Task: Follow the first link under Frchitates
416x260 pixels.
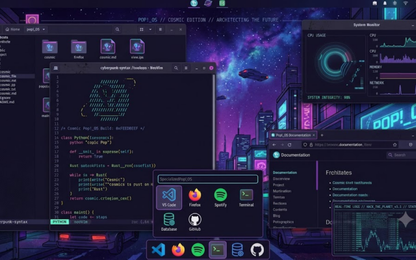Action: point(352,183)
